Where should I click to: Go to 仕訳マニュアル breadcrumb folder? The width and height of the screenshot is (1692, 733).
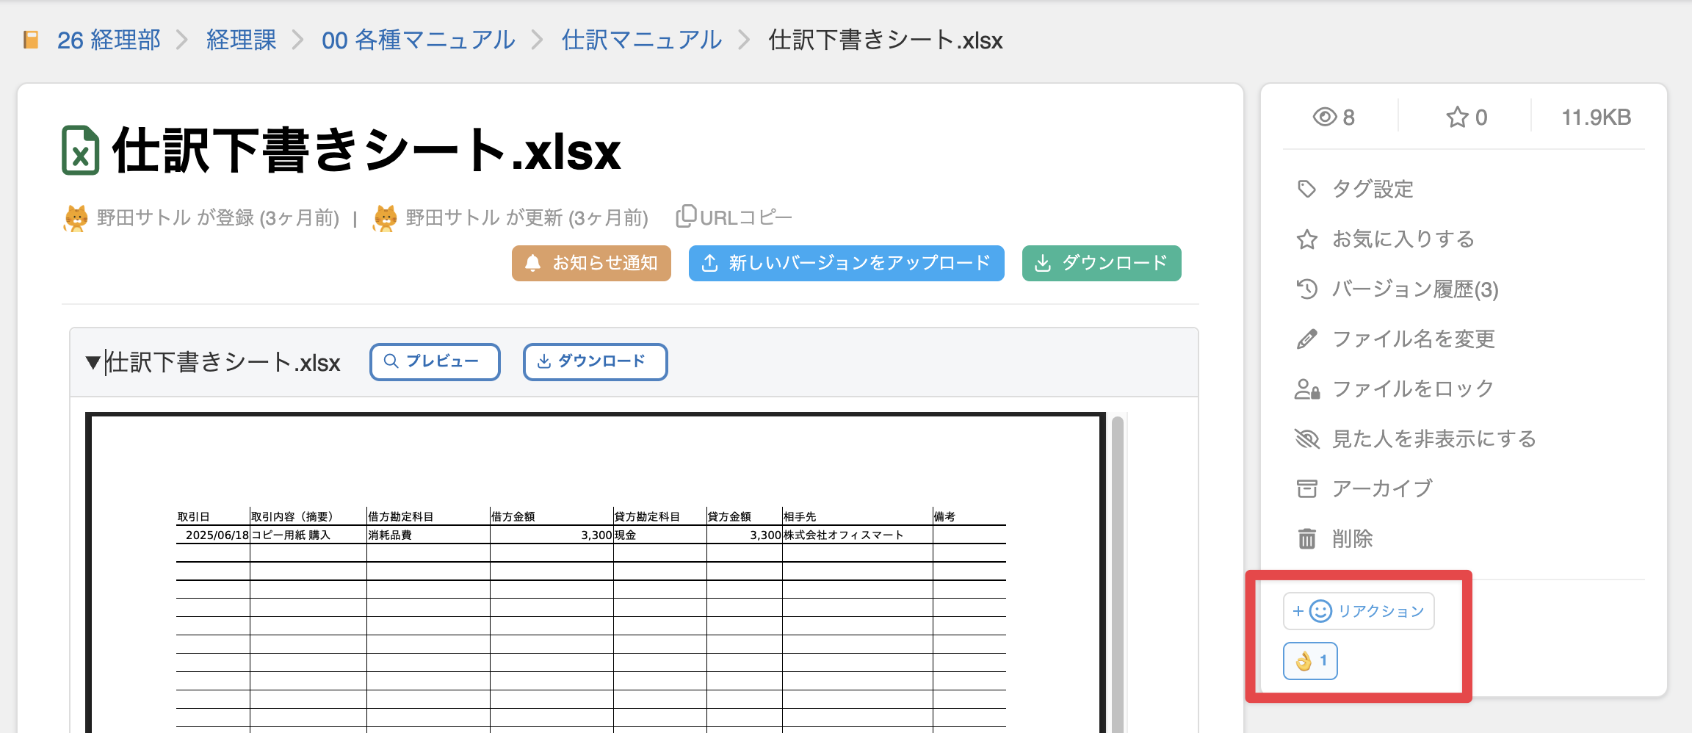click(x=641, y=40)
